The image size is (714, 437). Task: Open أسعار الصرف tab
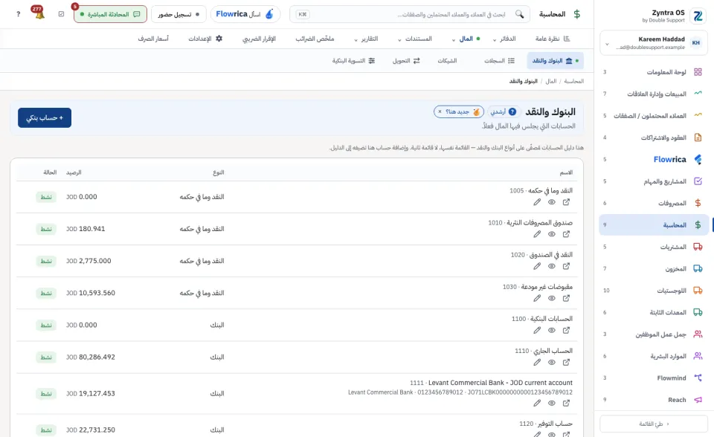point(153,39)
